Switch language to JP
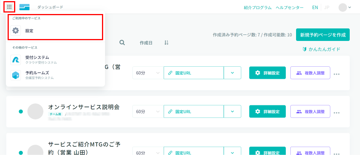The width and height of the screenshot is (360, 155). (327, 8)
